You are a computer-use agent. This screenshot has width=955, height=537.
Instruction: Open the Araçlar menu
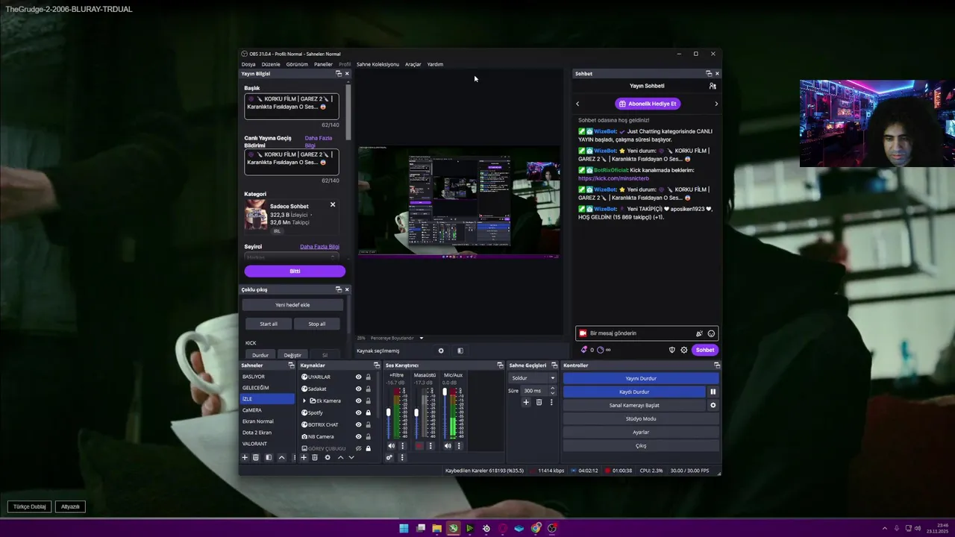tap(413, 64)
